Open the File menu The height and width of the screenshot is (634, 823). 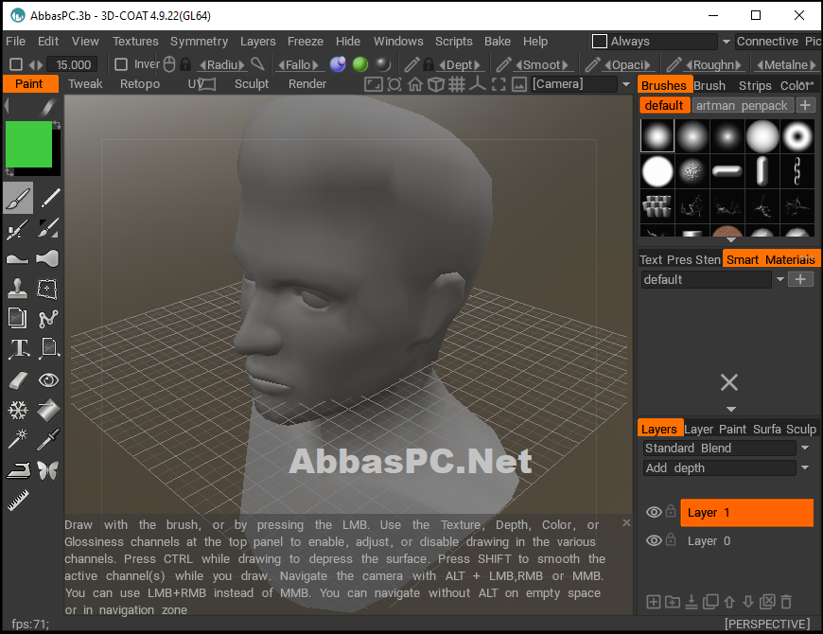(x=15, y=41)
